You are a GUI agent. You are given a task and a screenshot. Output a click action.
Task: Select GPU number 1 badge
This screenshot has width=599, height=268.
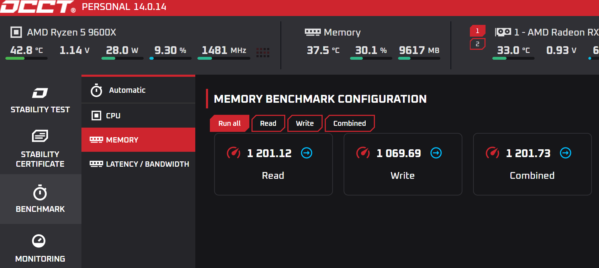click(478, 31)
